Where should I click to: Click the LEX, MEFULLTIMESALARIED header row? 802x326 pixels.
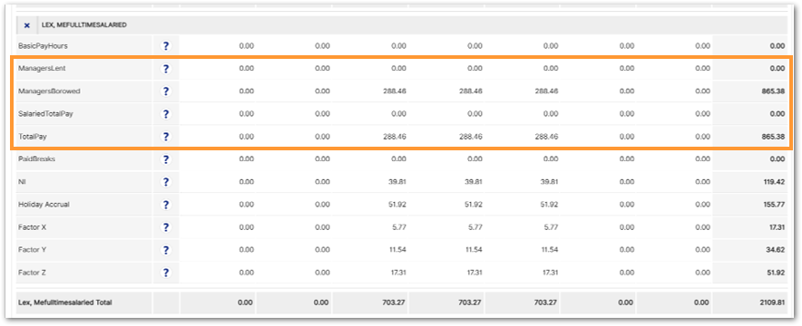[401, 25]
